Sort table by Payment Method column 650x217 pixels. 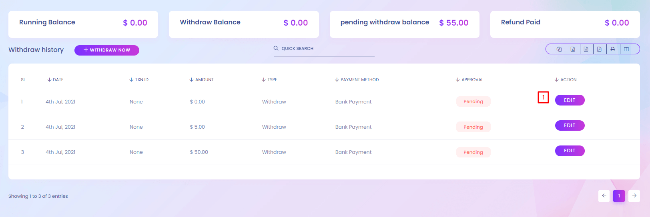(x=357, y=80)
